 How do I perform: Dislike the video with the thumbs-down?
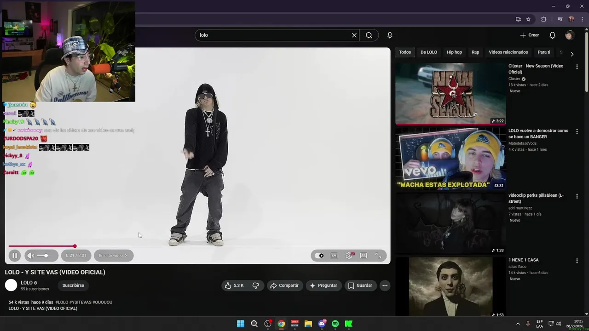click(256, 285)
